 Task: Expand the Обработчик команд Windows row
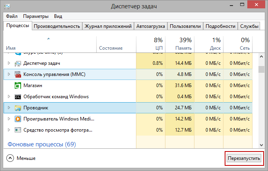point(9,97)
